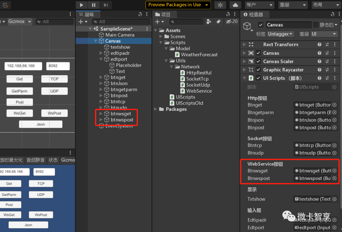Select Main Camera in the hierarchy
The image size is (342, 232).
(120, 35)
